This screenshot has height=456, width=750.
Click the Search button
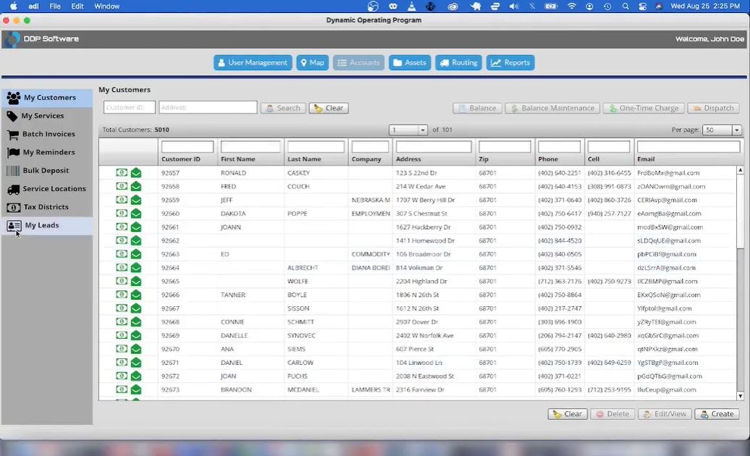click(x=283, y=107)
